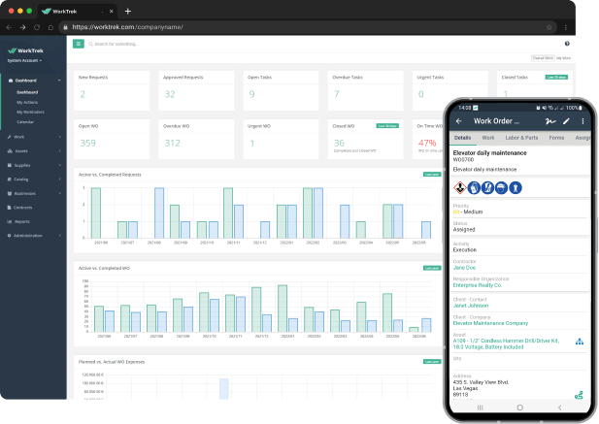Tap the asset hierarchy icon beside Asset

580,342
